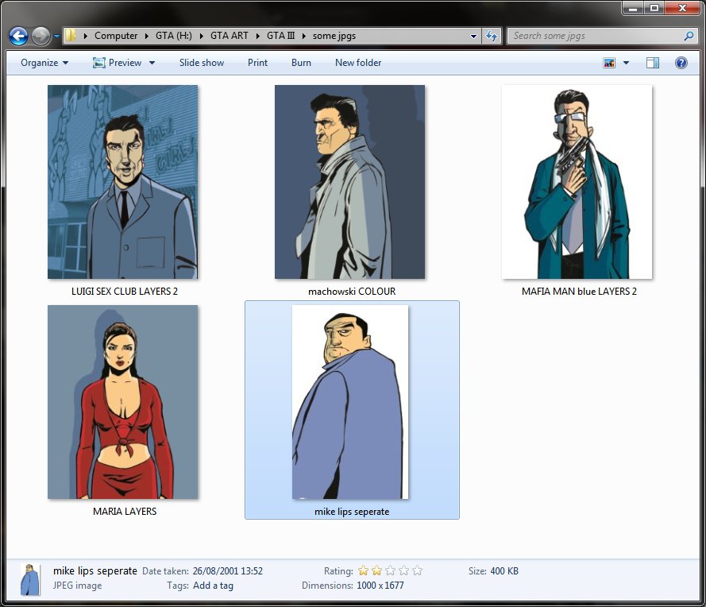Open the address bar history dropdown
This screenshot has height=607, width=706.
coord(473,36)
